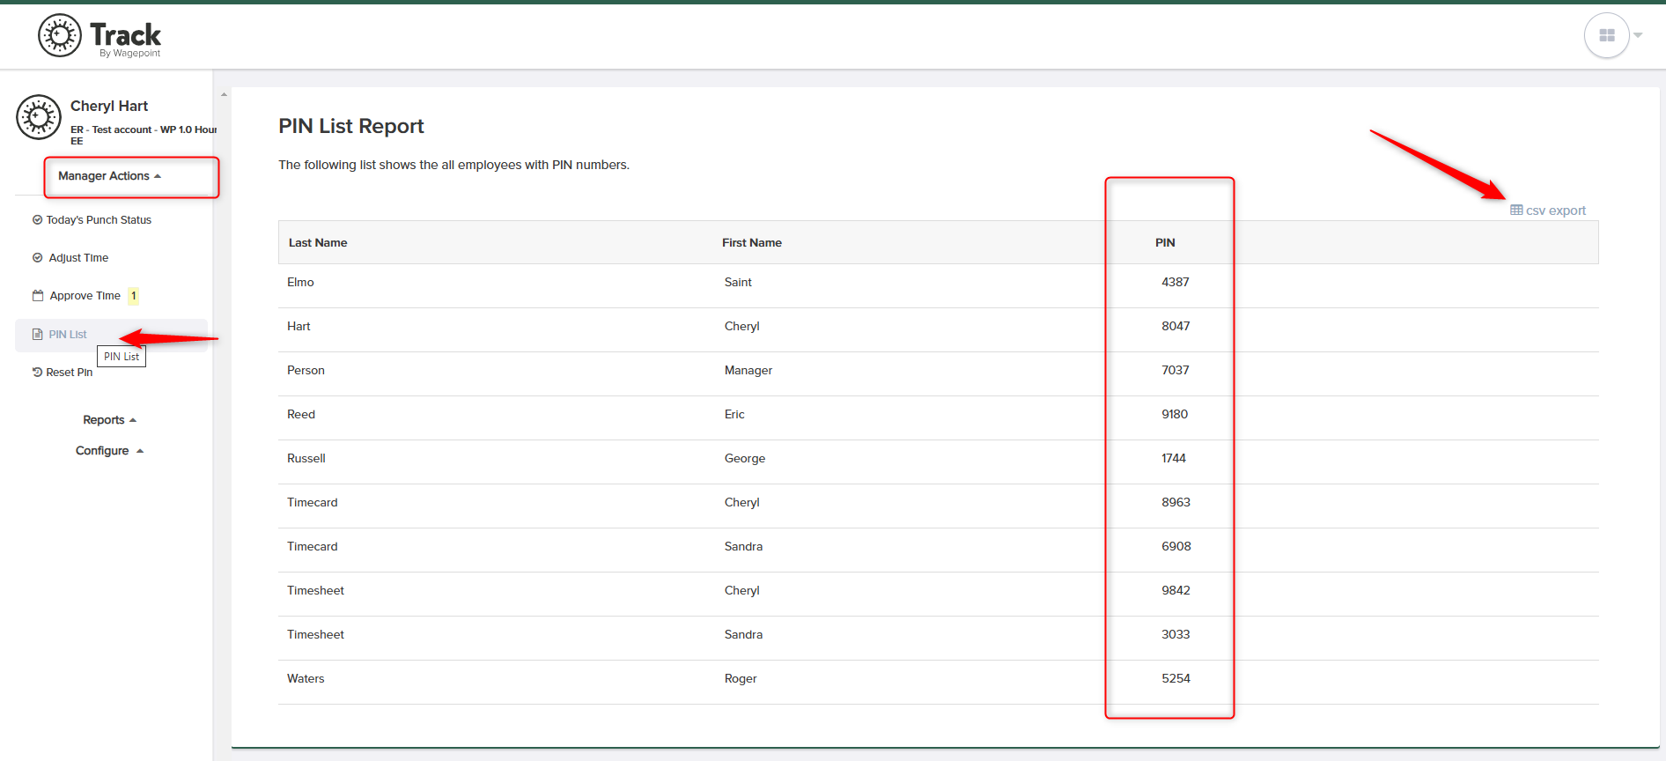The image size is (1666, 761).
Task: Click the First Name column header
Action: [x=752, y=243]
